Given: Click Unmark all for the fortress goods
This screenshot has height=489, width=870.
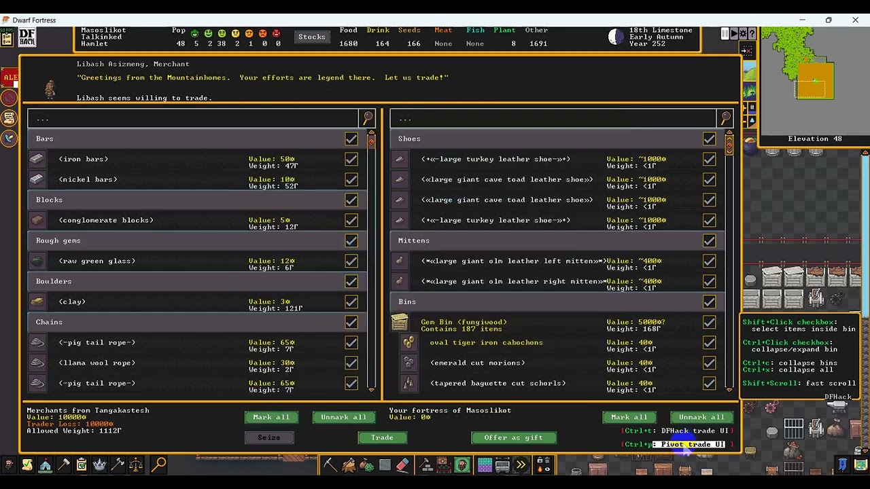Looking at the screenshot, I should pyautogui.click(x=702, y=417).
